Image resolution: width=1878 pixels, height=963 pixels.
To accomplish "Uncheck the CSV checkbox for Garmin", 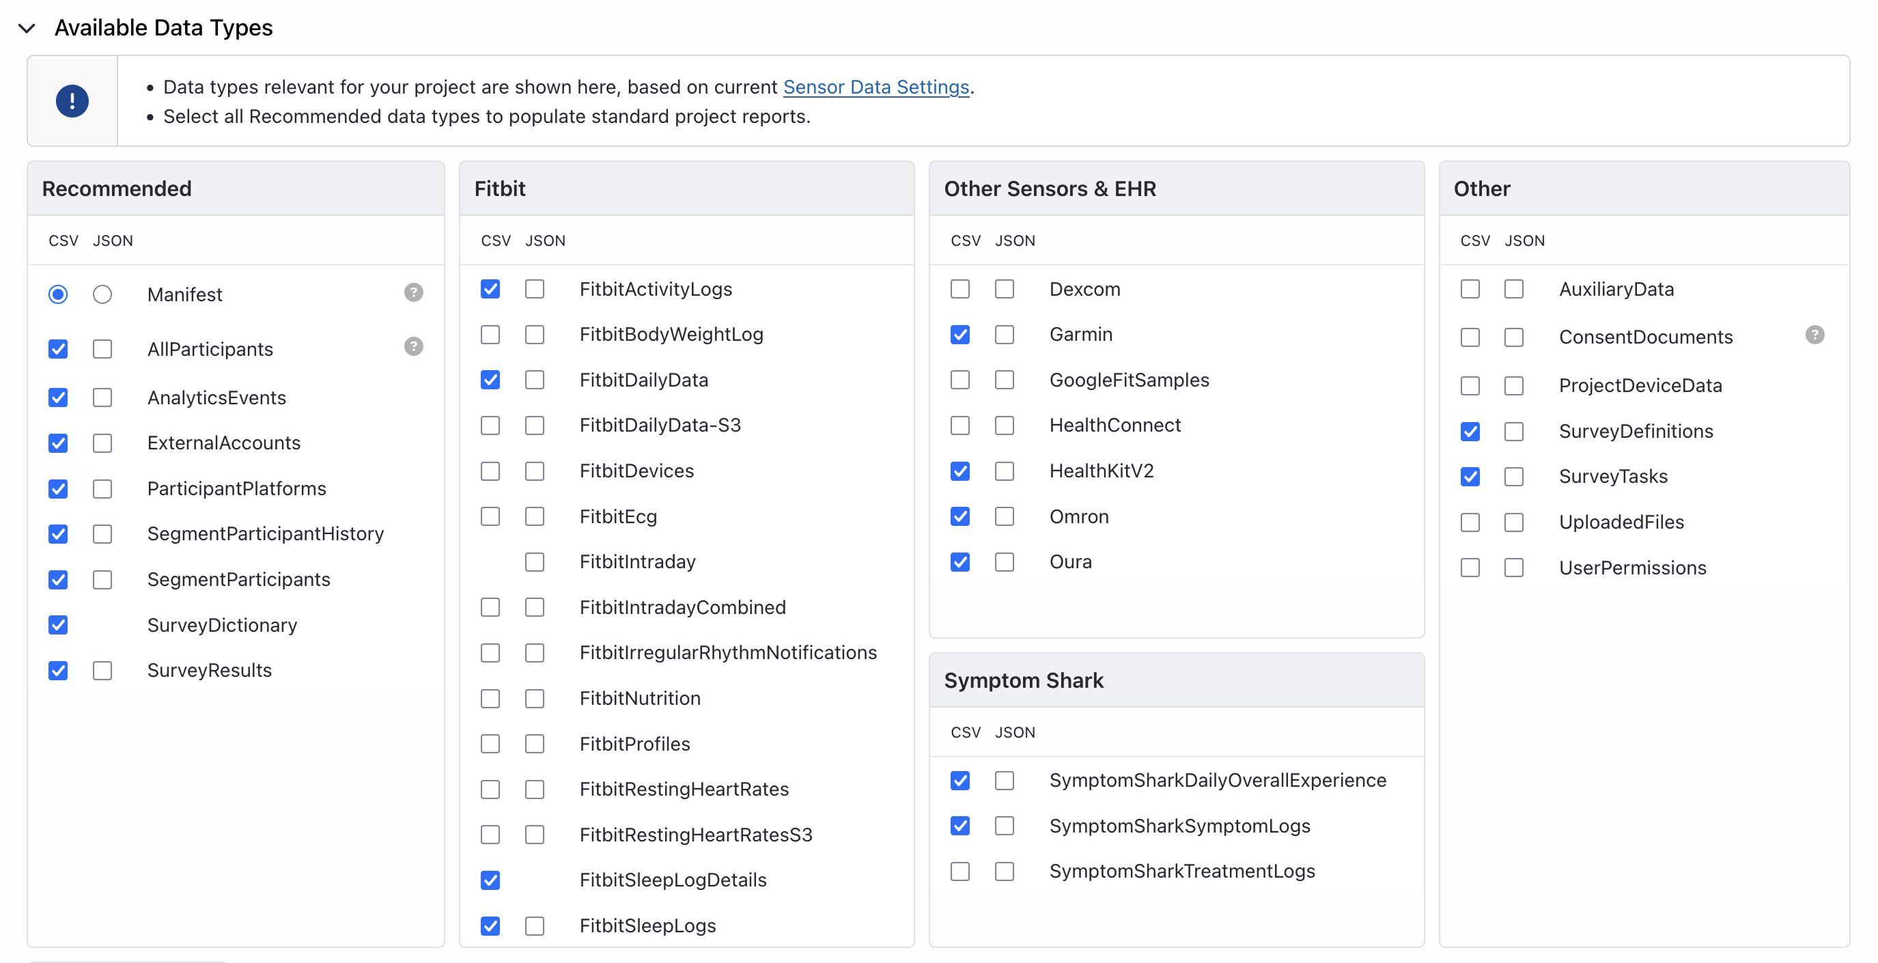I will 960,335.
